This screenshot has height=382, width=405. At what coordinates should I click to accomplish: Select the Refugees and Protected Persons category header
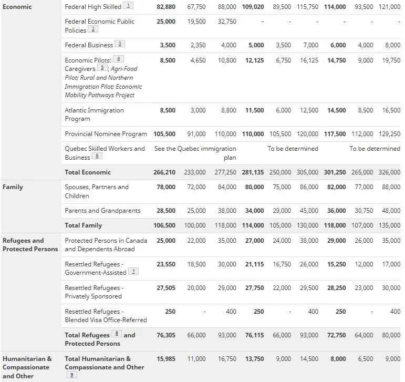coord(30,245)
